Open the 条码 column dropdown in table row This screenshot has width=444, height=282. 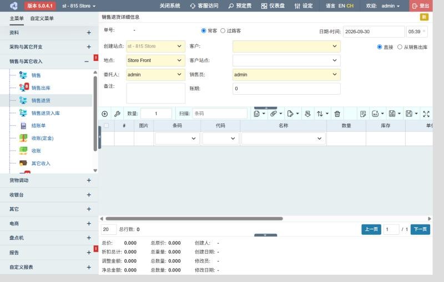click(177, 139)
